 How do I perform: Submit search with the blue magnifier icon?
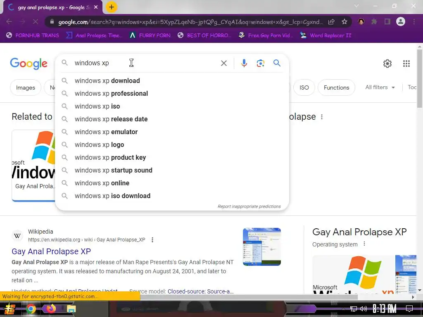(x=277, y=63)
